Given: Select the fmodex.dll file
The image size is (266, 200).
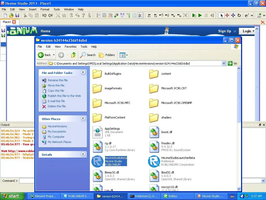Looking at the screenshot, I should click(170, 147).
